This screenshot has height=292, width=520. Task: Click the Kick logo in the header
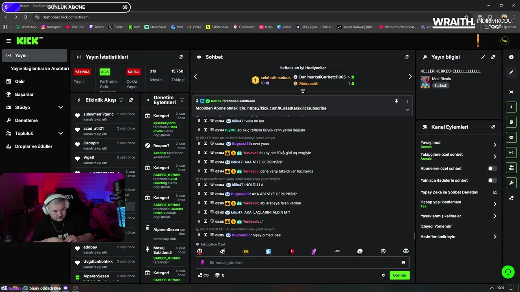[29, 41]
